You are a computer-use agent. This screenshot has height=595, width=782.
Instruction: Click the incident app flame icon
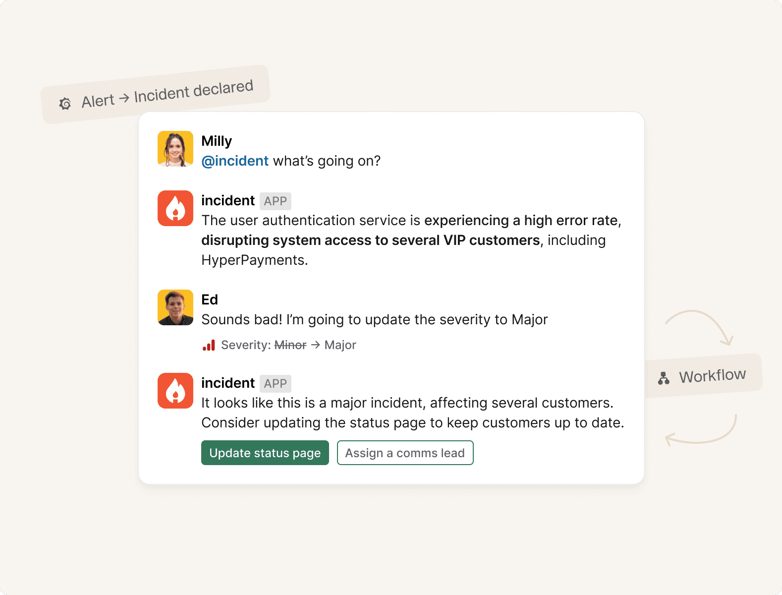coord(175,208)
